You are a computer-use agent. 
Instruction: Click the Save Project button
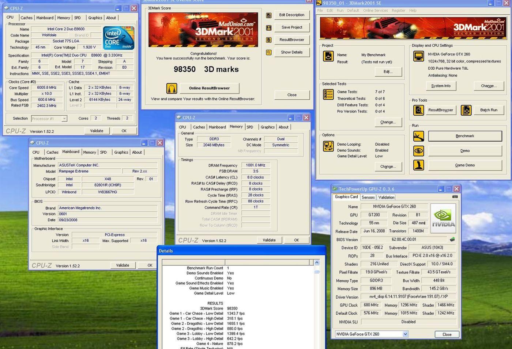click(x=291, y=27)
